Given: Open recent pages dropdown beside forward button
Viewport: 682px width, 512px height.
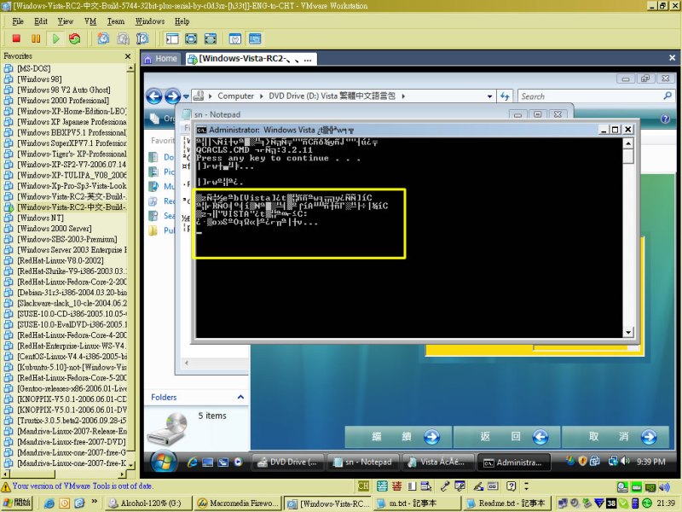Looking at the screenshot, I should pyautogui.click(x=186, y=96).
